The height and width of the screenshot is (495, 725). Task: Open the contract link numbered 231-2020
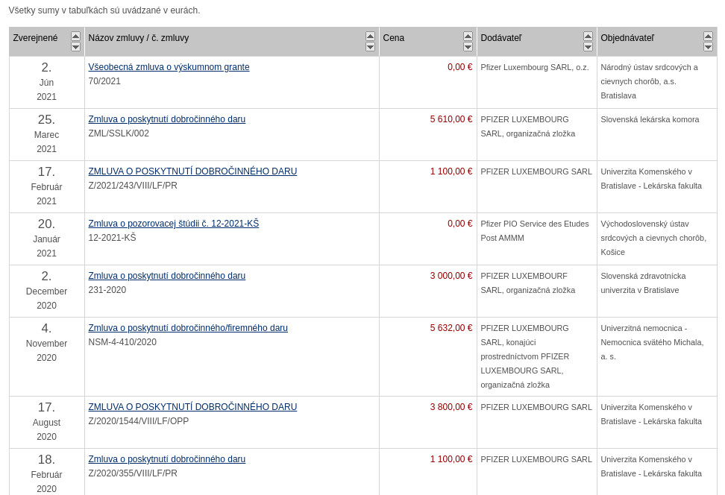pyautogui.click(x=166, y=276)
